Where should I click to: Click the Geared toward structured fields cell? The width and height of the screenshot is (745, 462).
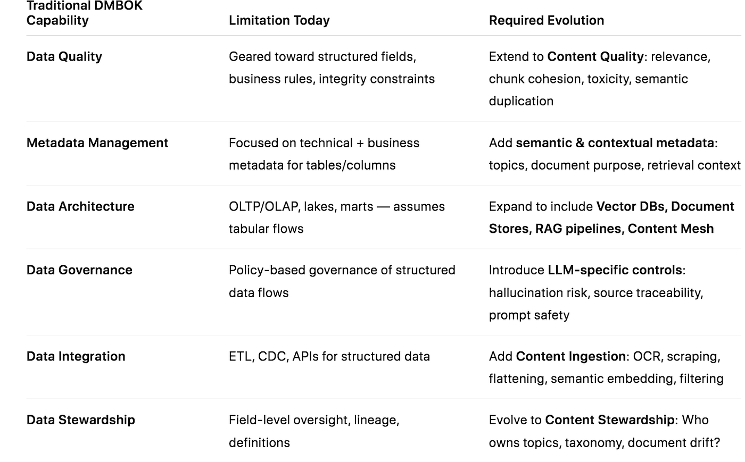click(332, 68)
